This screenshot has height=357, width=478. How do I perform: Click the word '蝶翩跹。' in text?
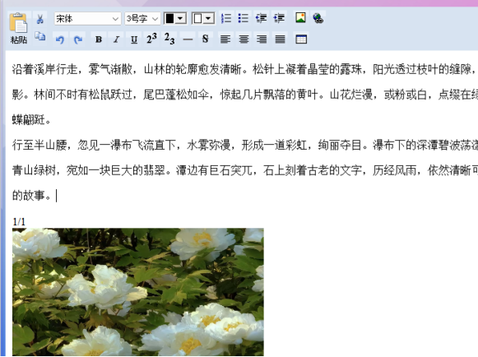[x=31, y=120]
